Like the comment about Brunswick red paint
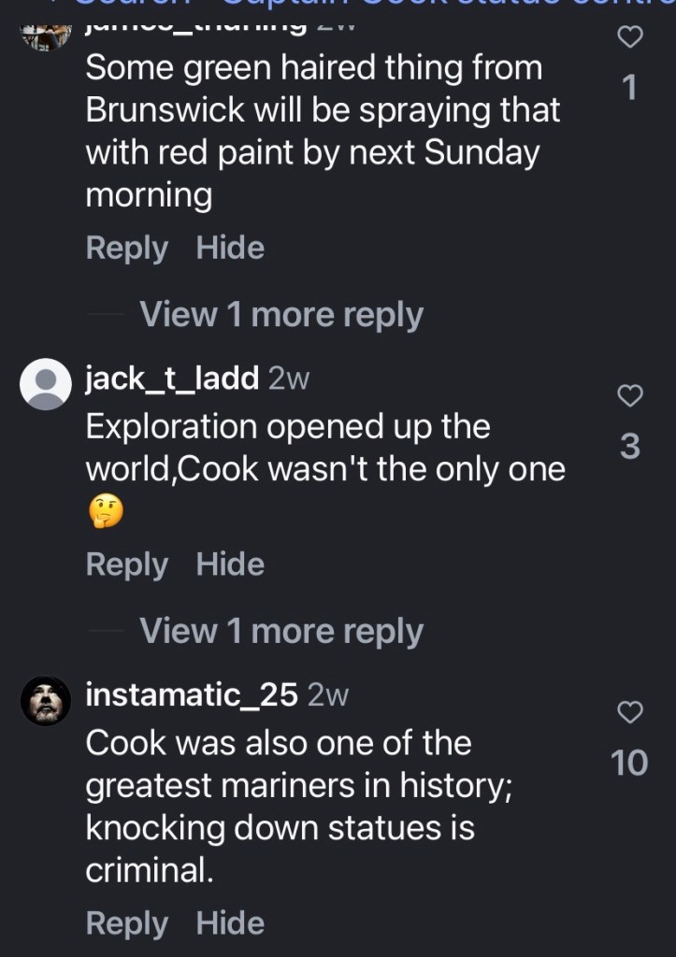 (631, 36)
